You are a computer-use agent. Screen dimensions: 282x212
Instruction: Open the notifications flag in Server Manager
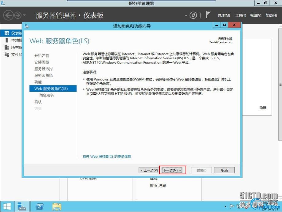pyautogui.click(x=208, y=15)
